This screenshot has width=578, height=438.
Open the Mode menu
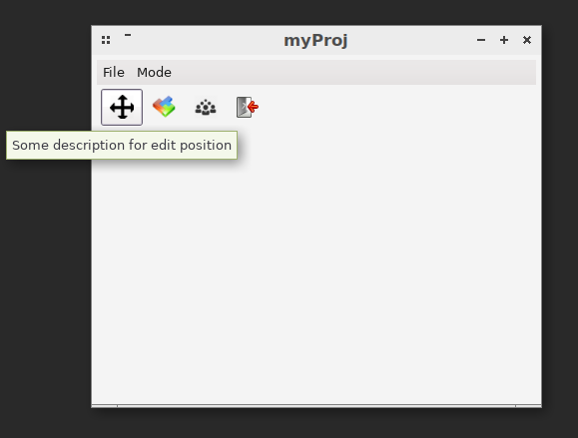pyautogui.click(x=154, y=72)
